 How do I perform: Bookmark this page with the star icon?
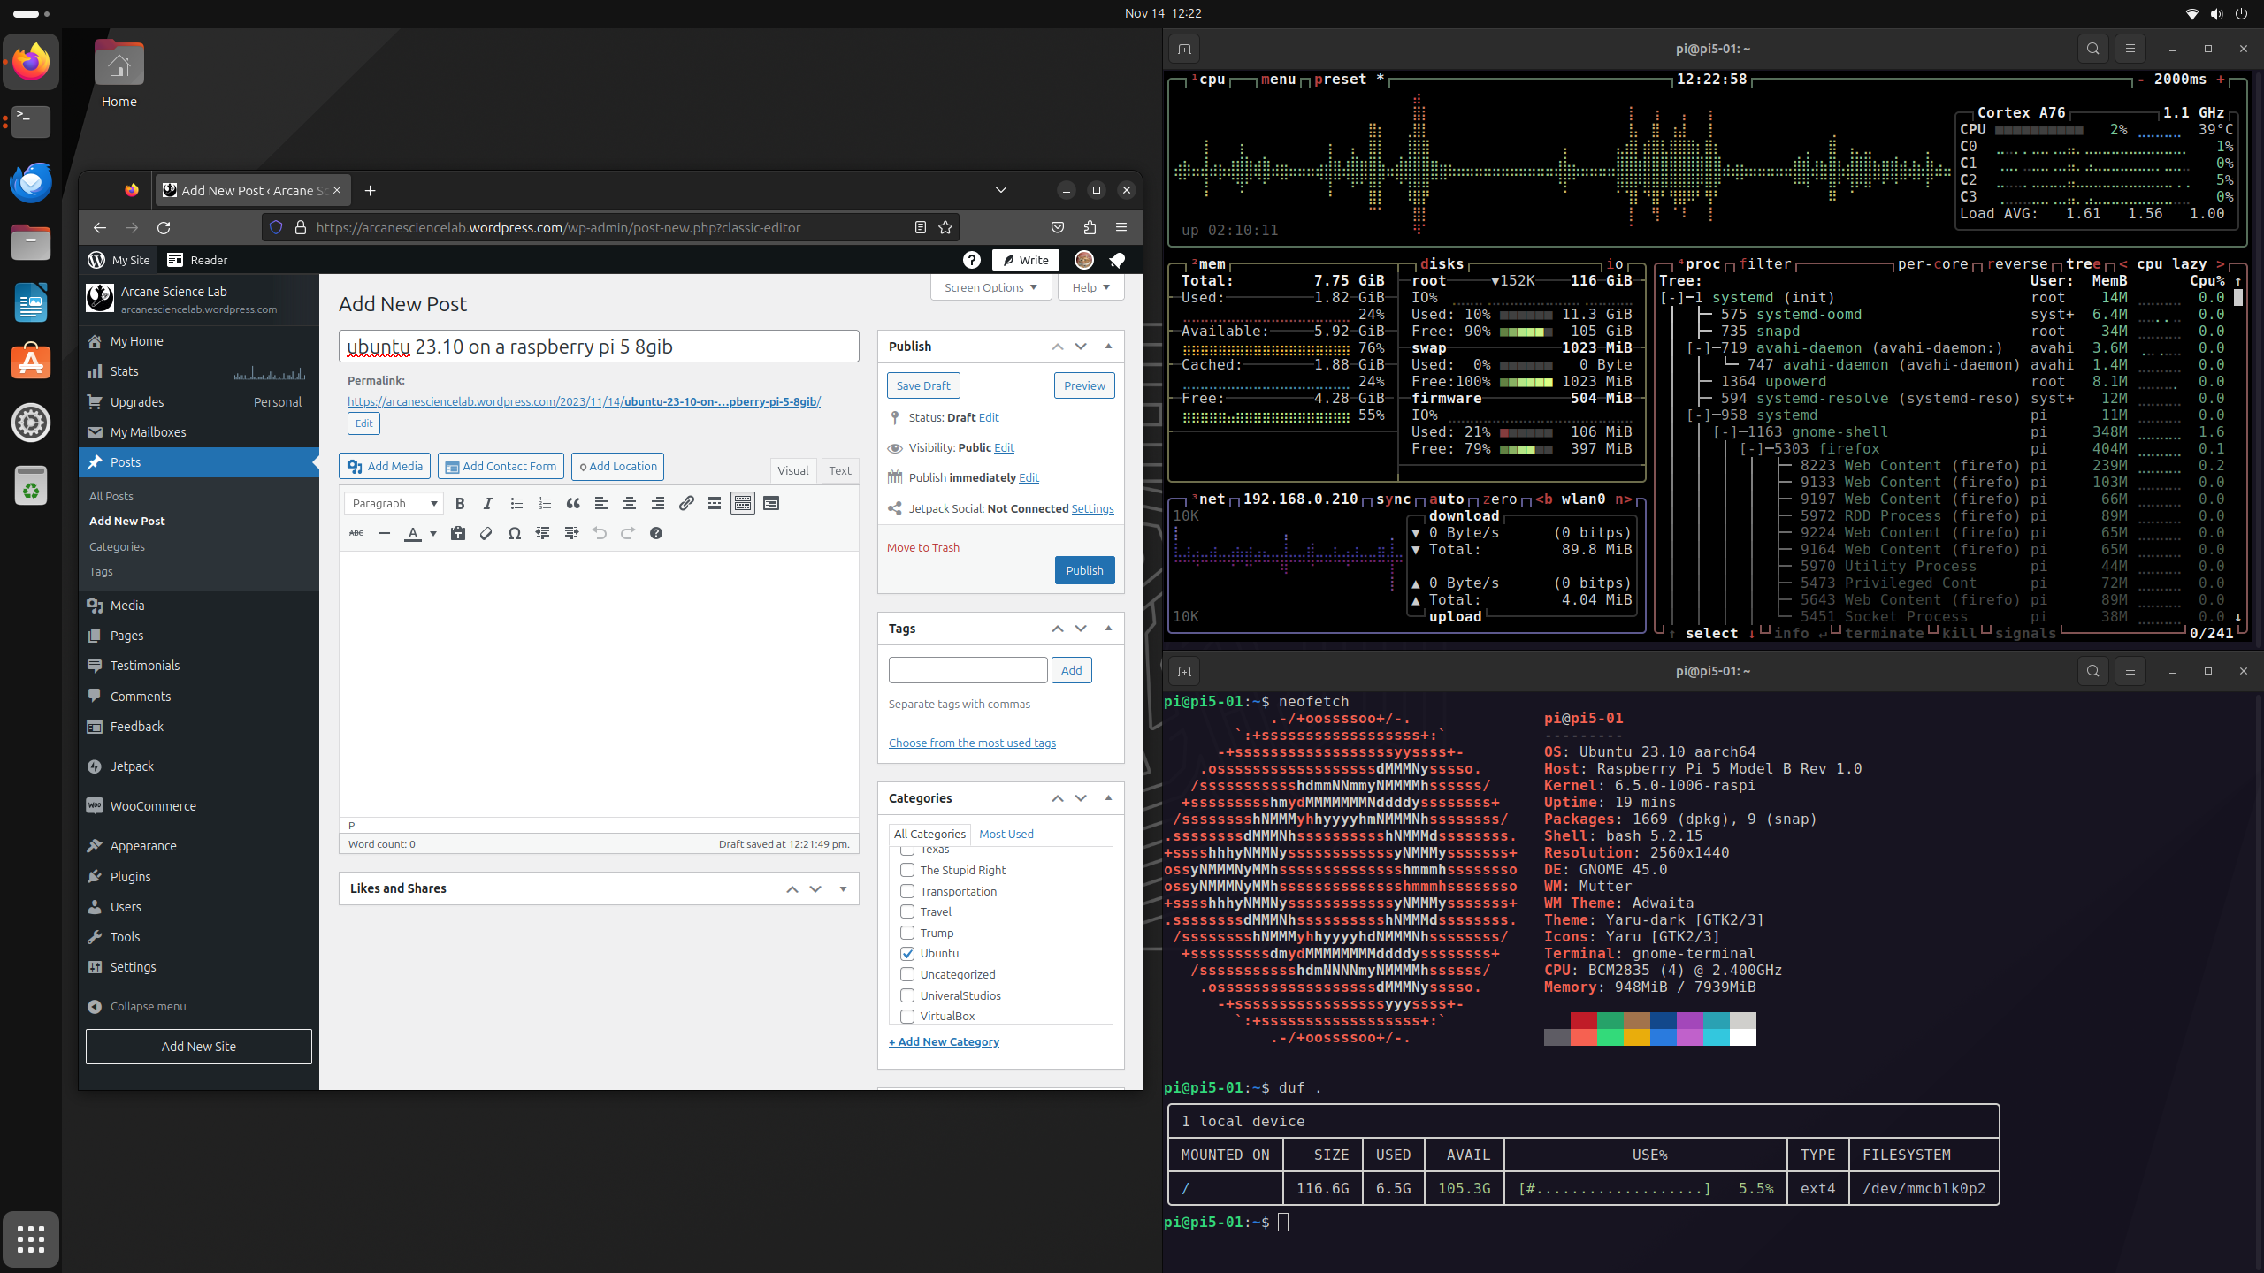pos(945,228)
